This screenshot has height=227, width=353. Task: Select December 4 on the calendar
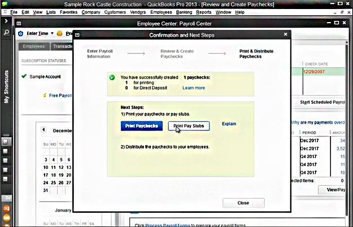[x=53, y=160]
